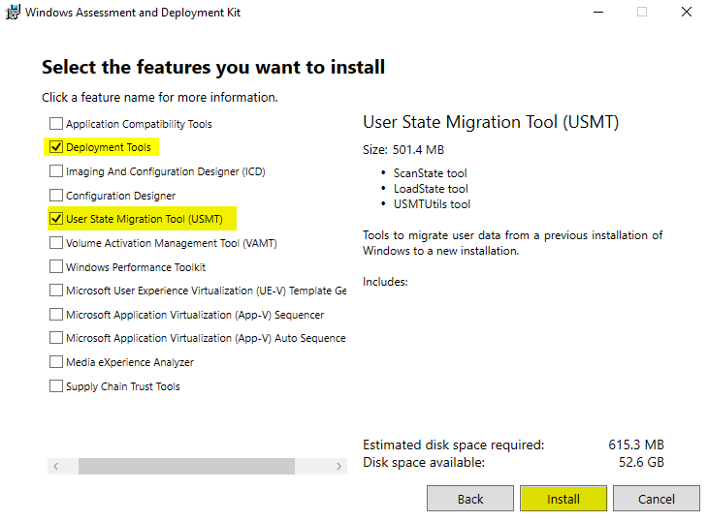The width and height of the screenshot is (708, 521).
Task: Tick the Configuration Designer checkbox
Action: click(56, 196)
